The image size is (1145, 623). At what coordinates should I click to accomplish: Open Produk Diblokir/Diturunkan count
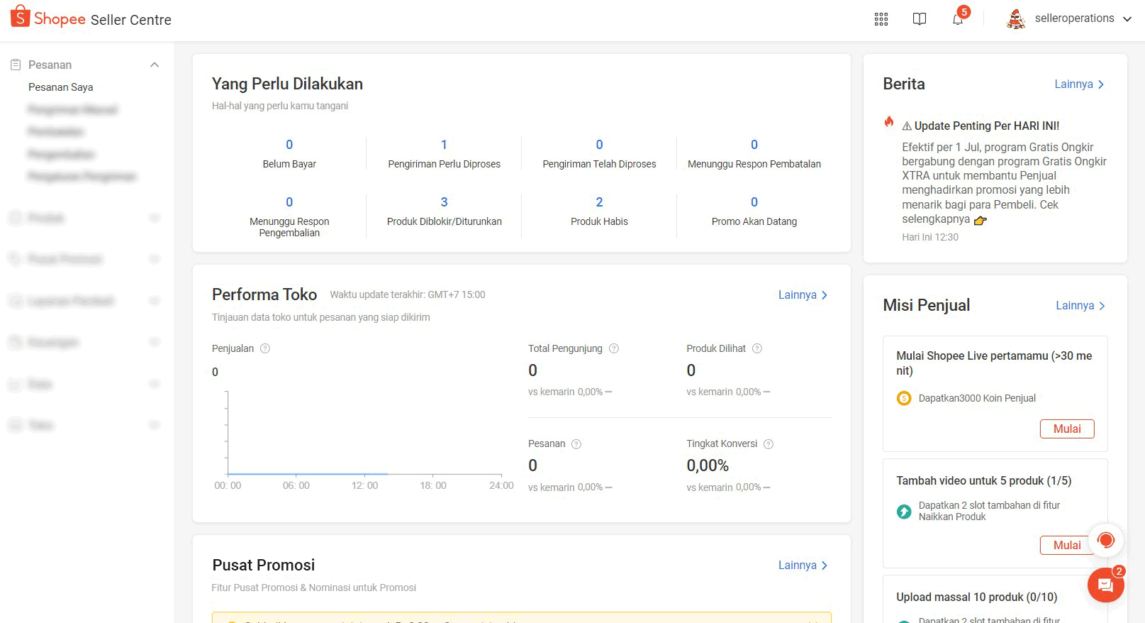(444, 202)
